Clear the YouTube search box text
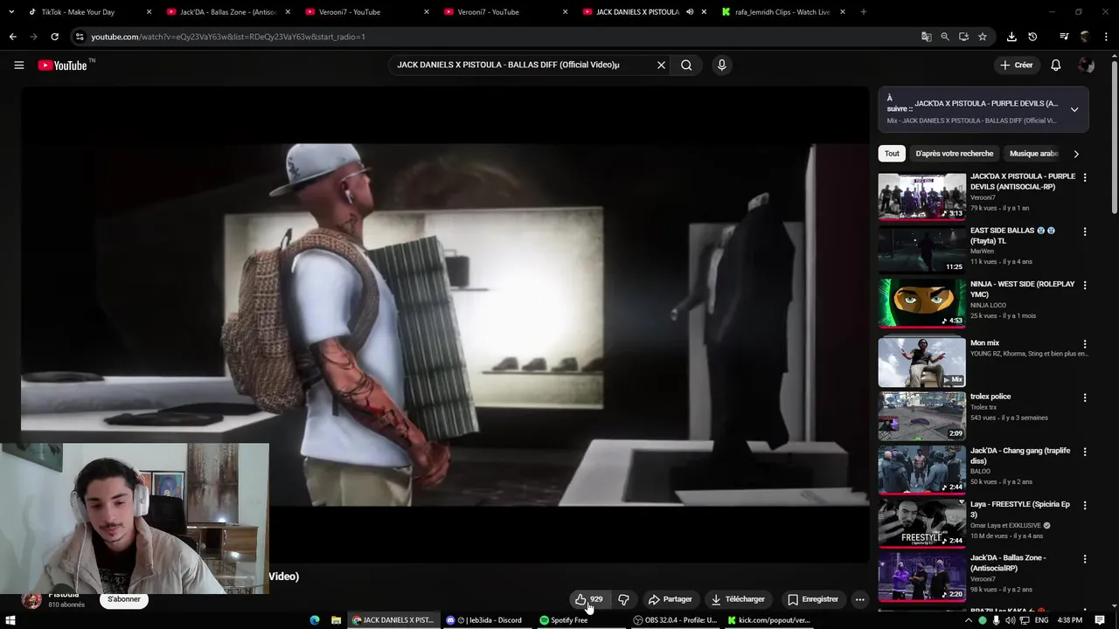This screenshot has width=1119, height=629. tap(661, 65)
